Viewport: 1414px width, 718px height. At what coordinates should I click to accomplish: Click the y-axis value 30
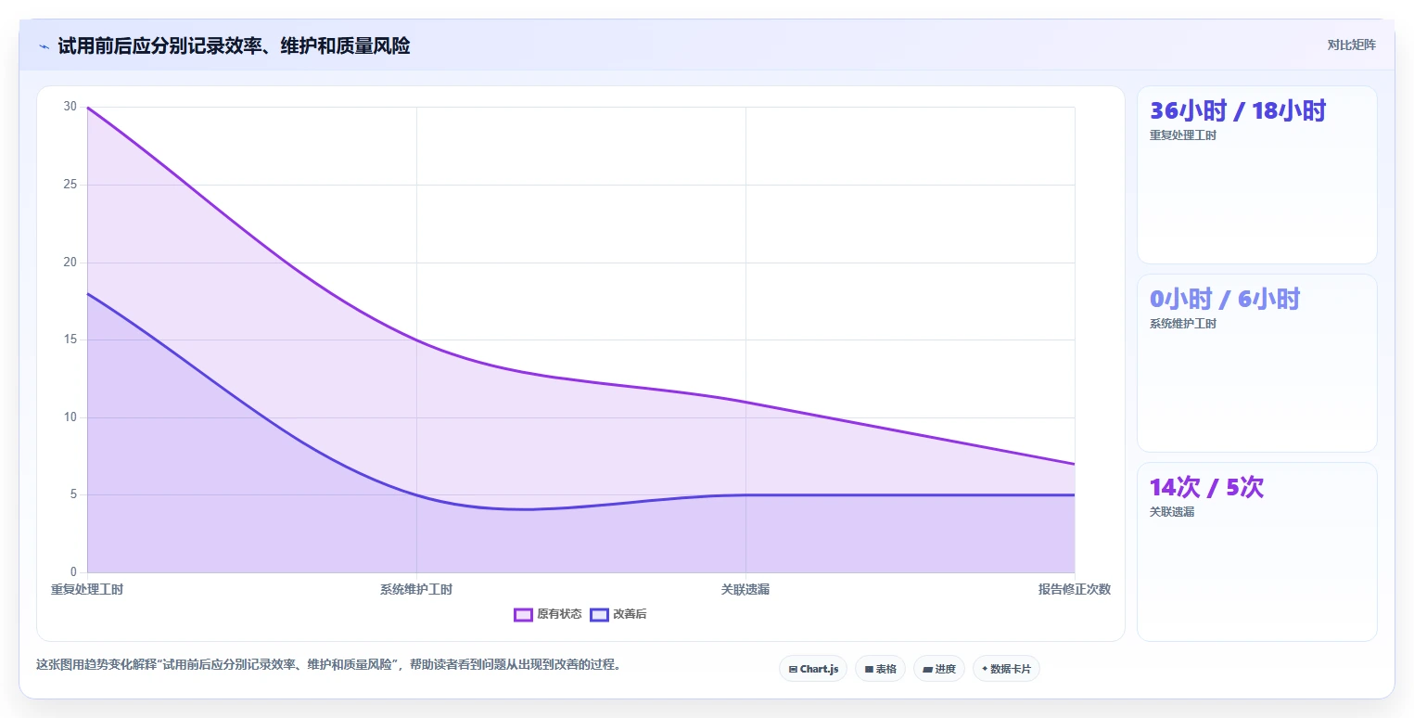pyautogui.click(x=70, y=107)
